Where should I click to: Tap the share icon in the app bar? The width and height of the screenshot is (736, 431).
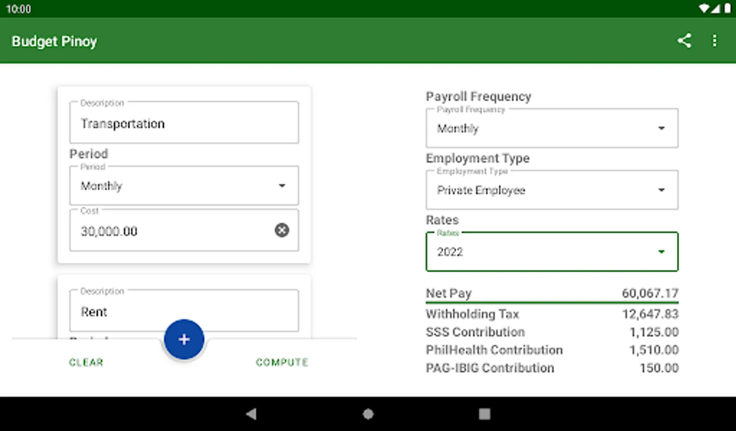click(684, 41)
